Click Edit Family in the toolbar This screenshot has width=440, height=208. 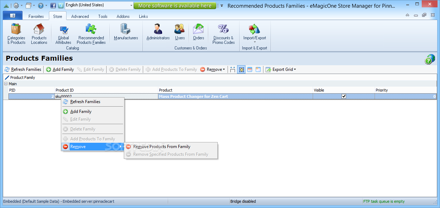click(x=90, y=69)
